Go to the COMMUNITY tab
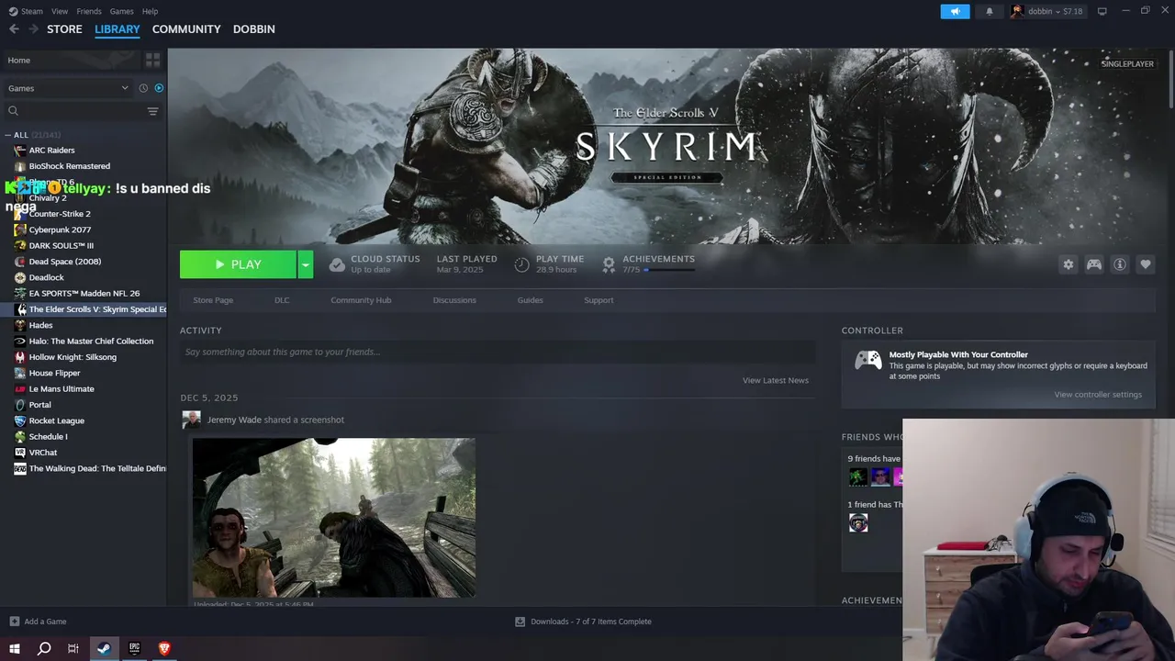Image resolution: width=1175 pixels, height=661 pixels. point(186,29)
